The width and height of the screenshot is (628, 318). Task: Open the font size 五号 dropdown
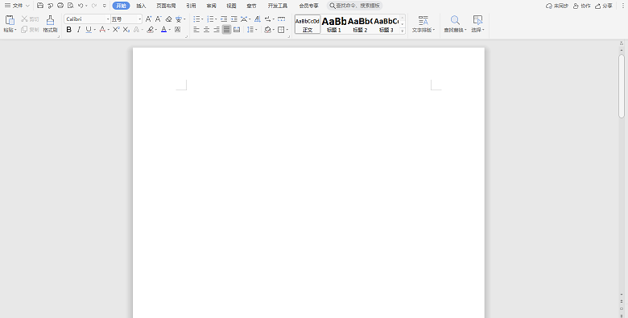(140, 19)
